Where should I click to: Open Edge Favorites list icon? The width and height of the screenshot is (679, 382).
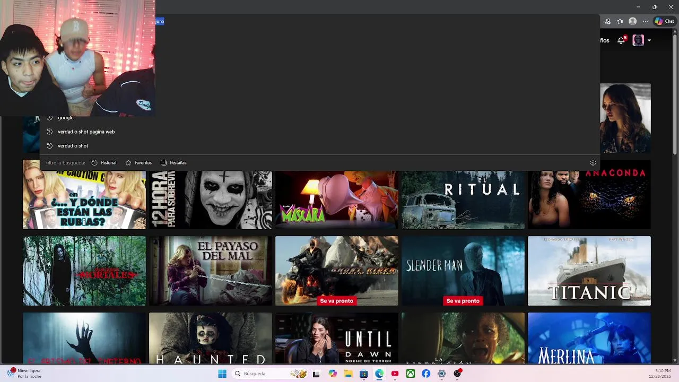click(x=620, y=21)
